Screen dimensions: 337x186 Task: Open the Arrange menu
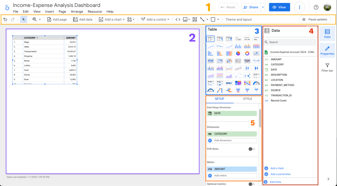tap(77, 12)
